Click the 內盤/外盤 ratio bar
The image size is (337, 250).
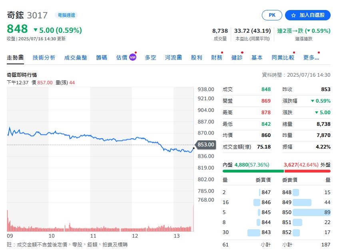tap(276, 171)
